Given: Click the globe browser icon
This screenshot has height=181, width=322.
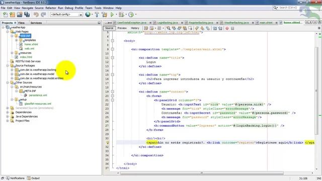Looking at the screenshot, I should 88,15.
